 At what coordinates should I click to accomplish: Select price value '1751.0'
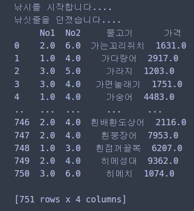pos(167,84)
